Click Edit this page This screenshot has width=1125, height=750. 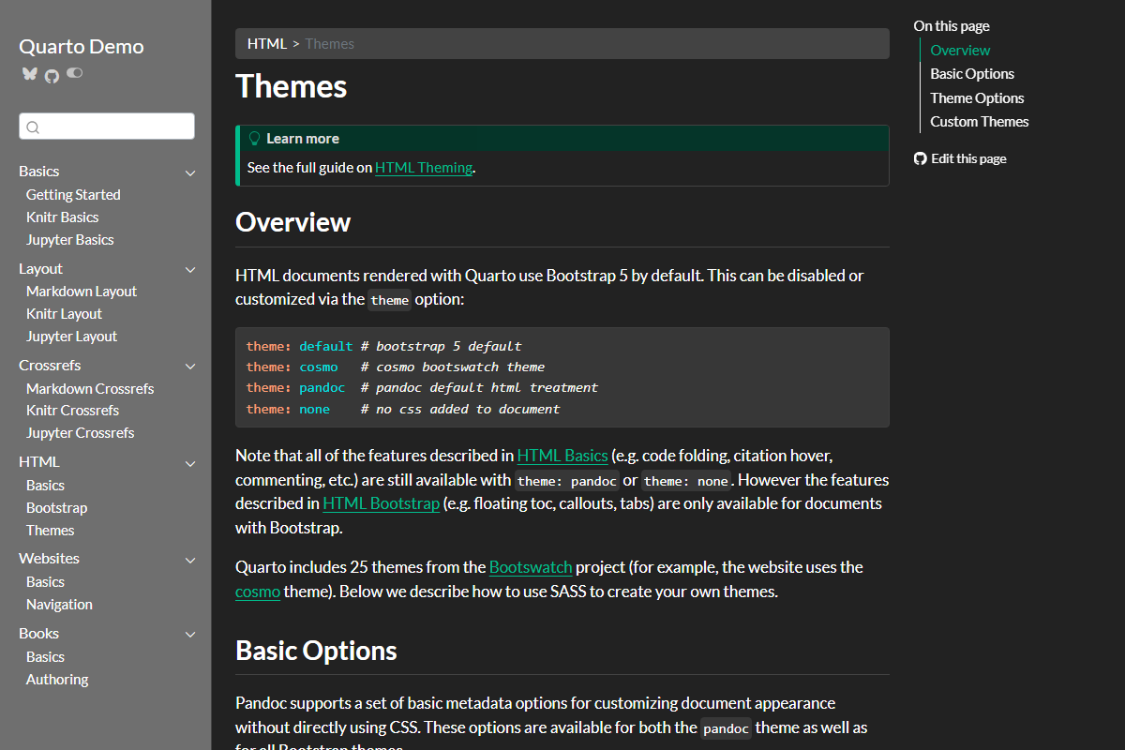[x=967, y=158]
